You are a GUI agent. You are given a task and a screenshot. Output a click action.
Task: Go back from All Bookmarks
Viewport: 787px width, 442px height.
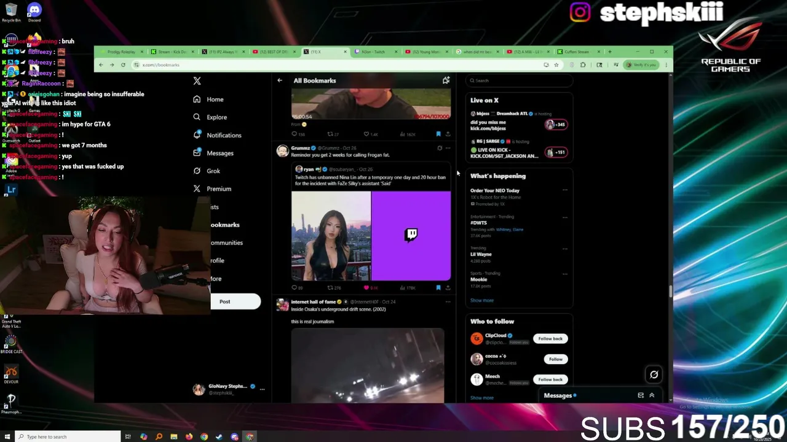coord(280,80)
